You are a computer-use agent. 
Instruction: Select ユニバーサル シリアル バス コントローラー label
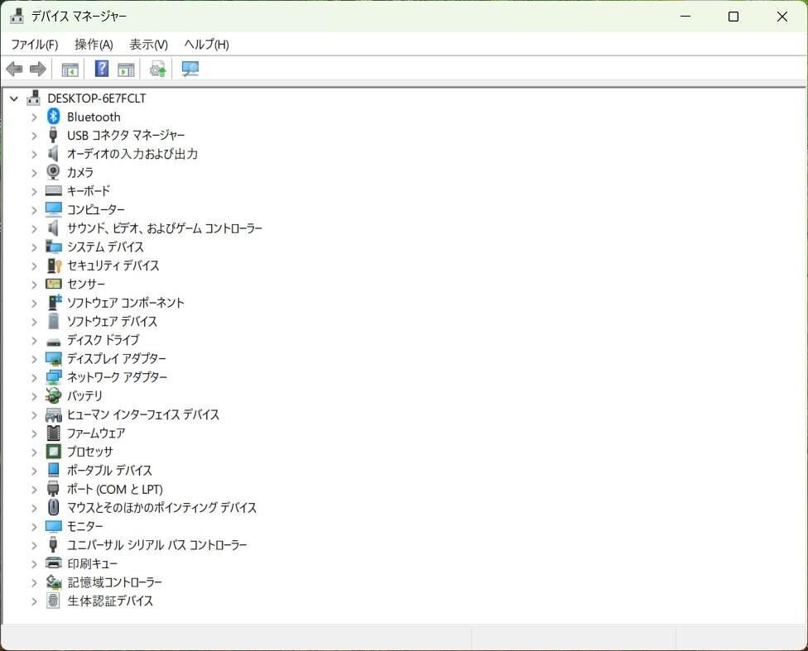click(157, 545)
